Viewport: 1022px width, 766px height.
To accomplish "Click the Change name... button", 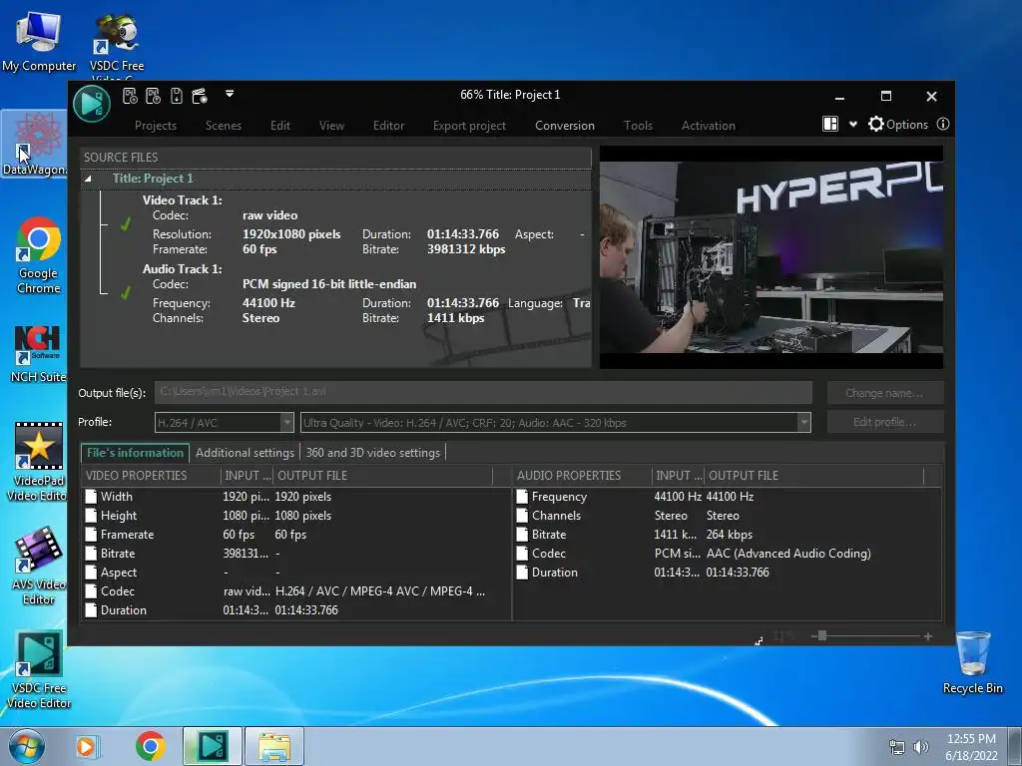I will pyautogui.click(x=884, y=393).
